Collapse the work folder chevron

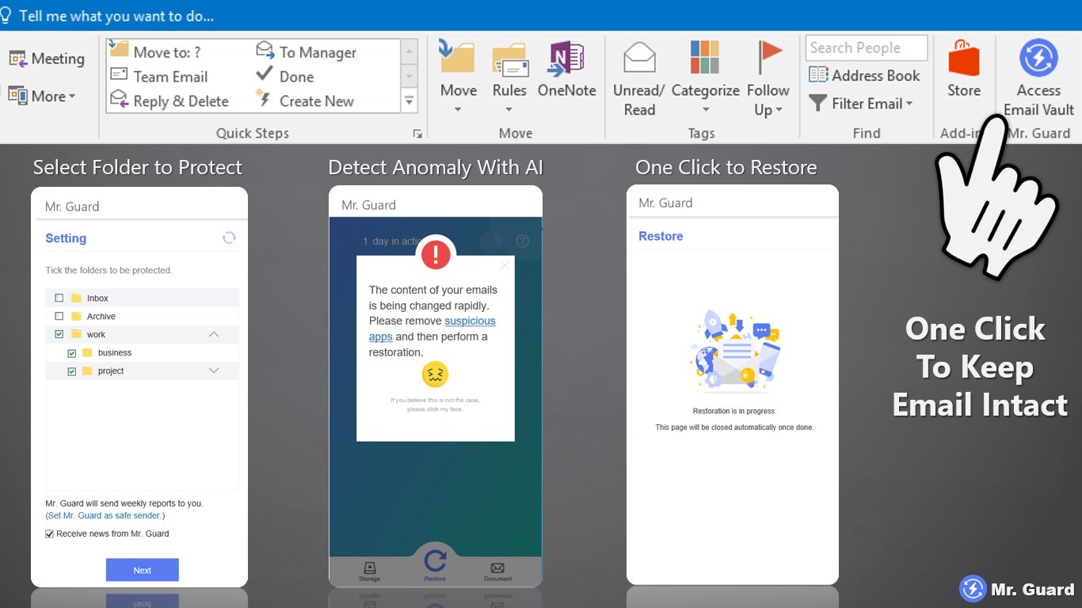click(214, 335)
